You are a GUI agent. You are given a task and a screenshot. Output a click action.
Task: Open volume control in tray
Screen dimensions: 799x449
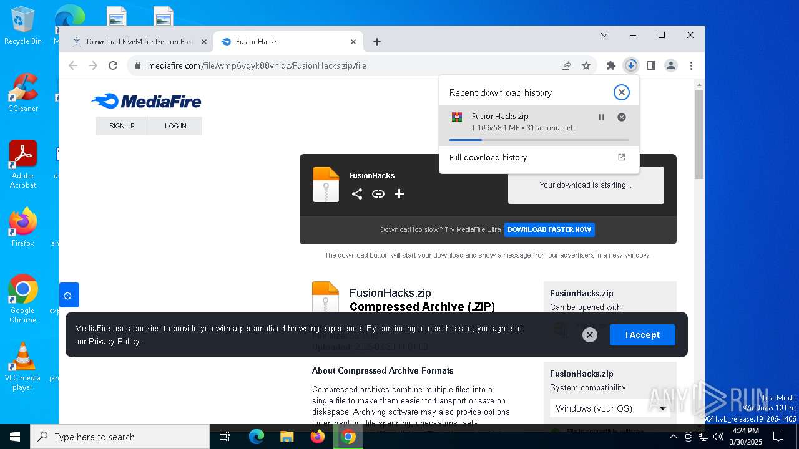(x=718, y=437)
